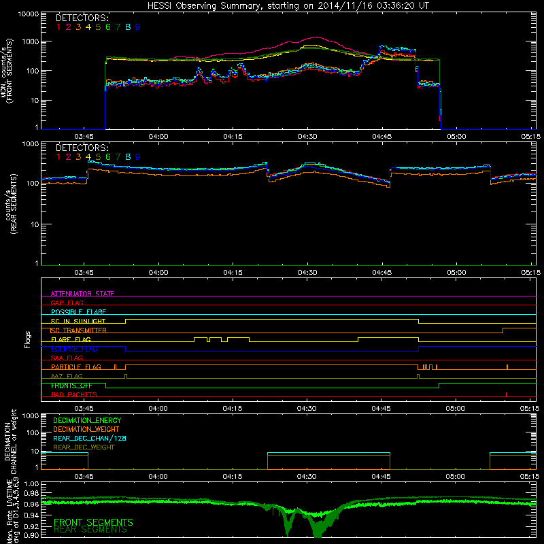Click front segments counts/s y-axis label
The width and height of the screenshot is (544, 544).
pyautogui.click(x=7, y=71)
